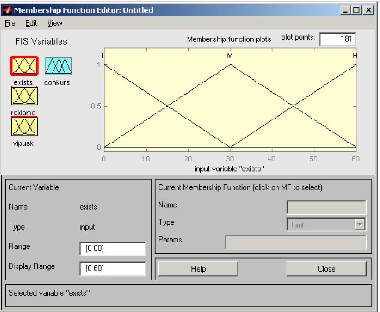Click the MATLAB icon in the title bar
This screenshot has width=380, height=312.
pyautogui.click(x=7, y=10)
